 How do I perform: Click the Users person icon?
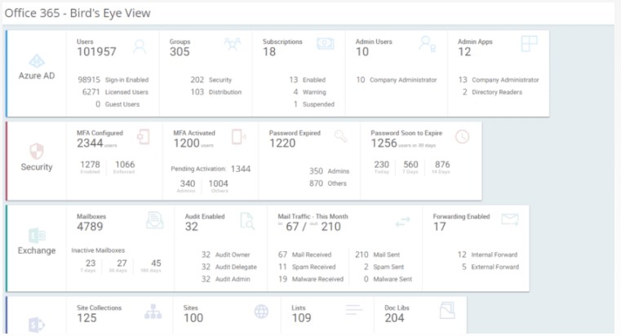point(140,46)
